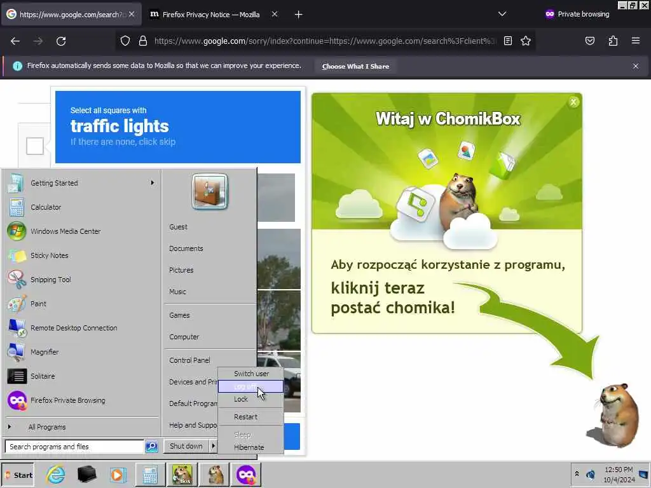Open Documents from Start menu

[x=186, y=248]
